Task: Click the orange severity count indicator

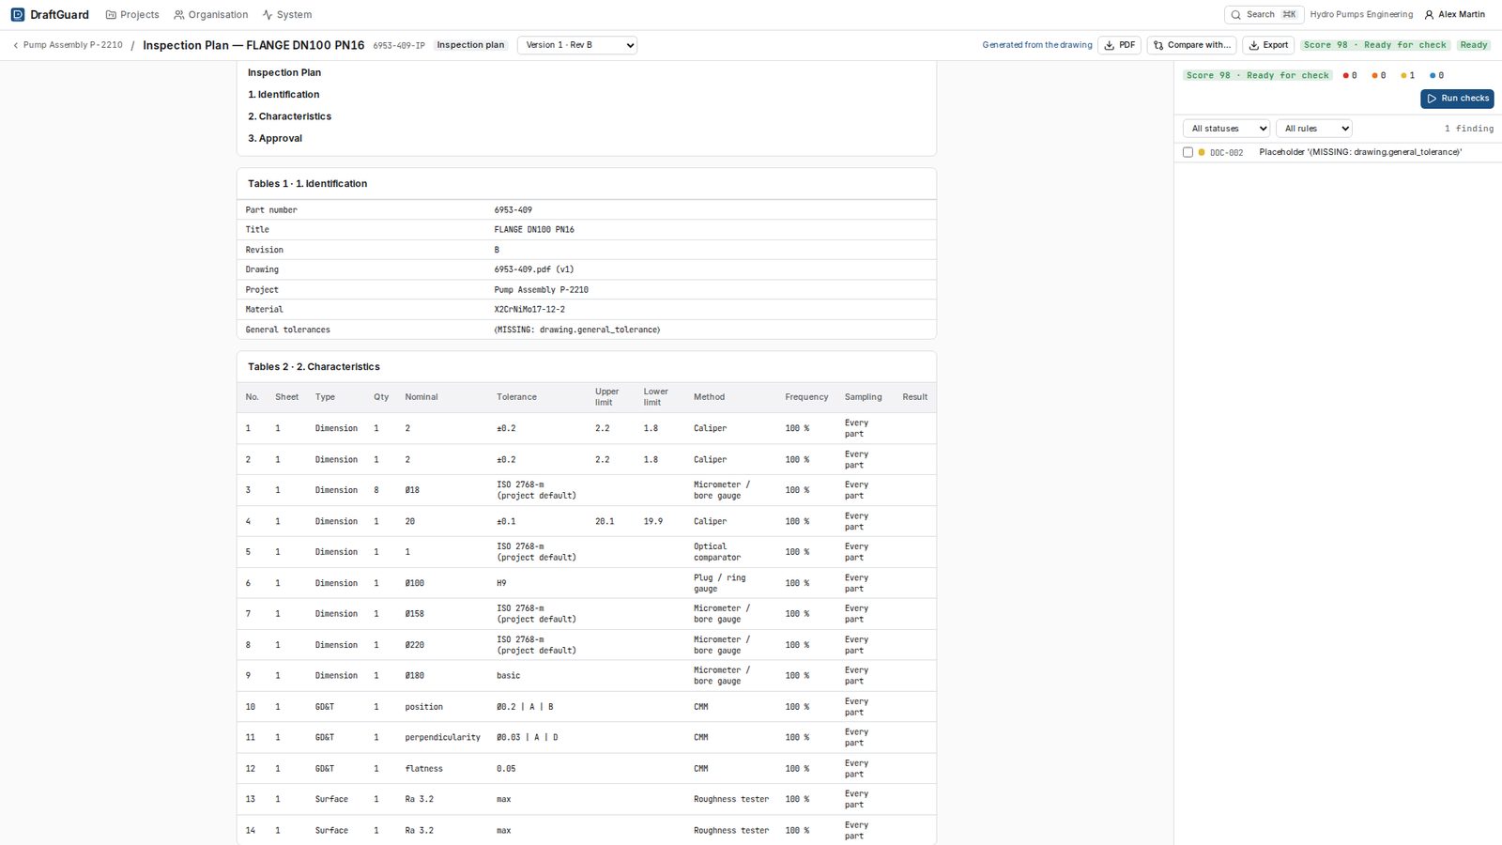Action: pos(1379,75)
